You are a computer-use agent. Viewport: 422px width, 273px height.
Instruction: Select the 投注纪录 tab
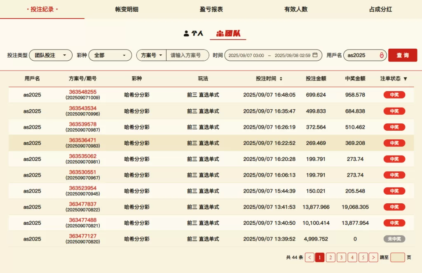(x=42, y=9)
